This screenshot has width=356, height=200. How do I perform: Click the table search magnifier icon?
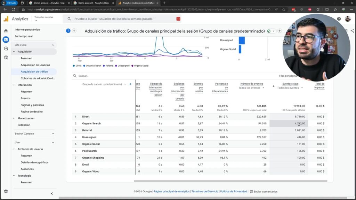point(75,76)
